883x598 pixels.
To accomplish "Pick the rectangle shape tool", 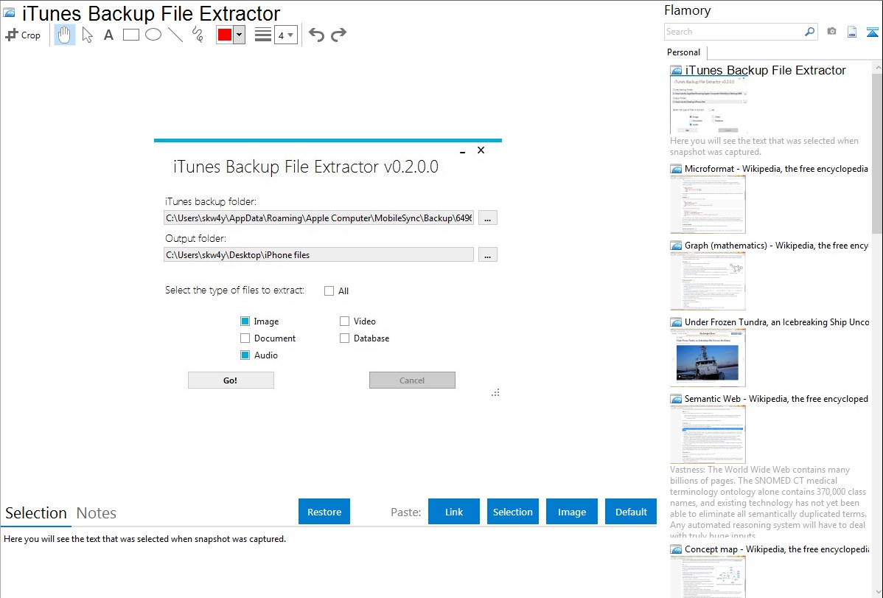I will 130,35.
